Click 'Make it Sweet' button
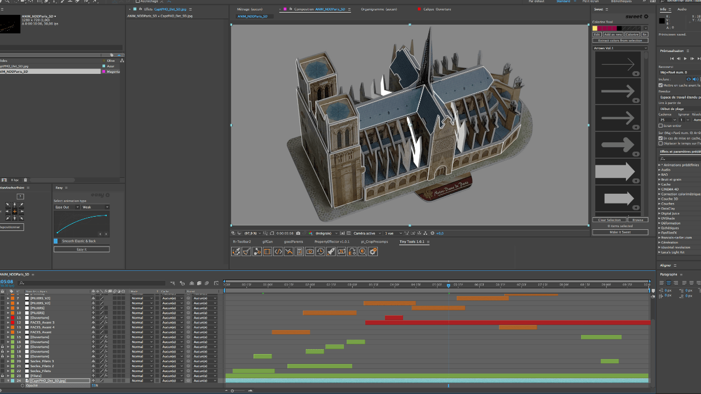 click(x=620, y=233)
